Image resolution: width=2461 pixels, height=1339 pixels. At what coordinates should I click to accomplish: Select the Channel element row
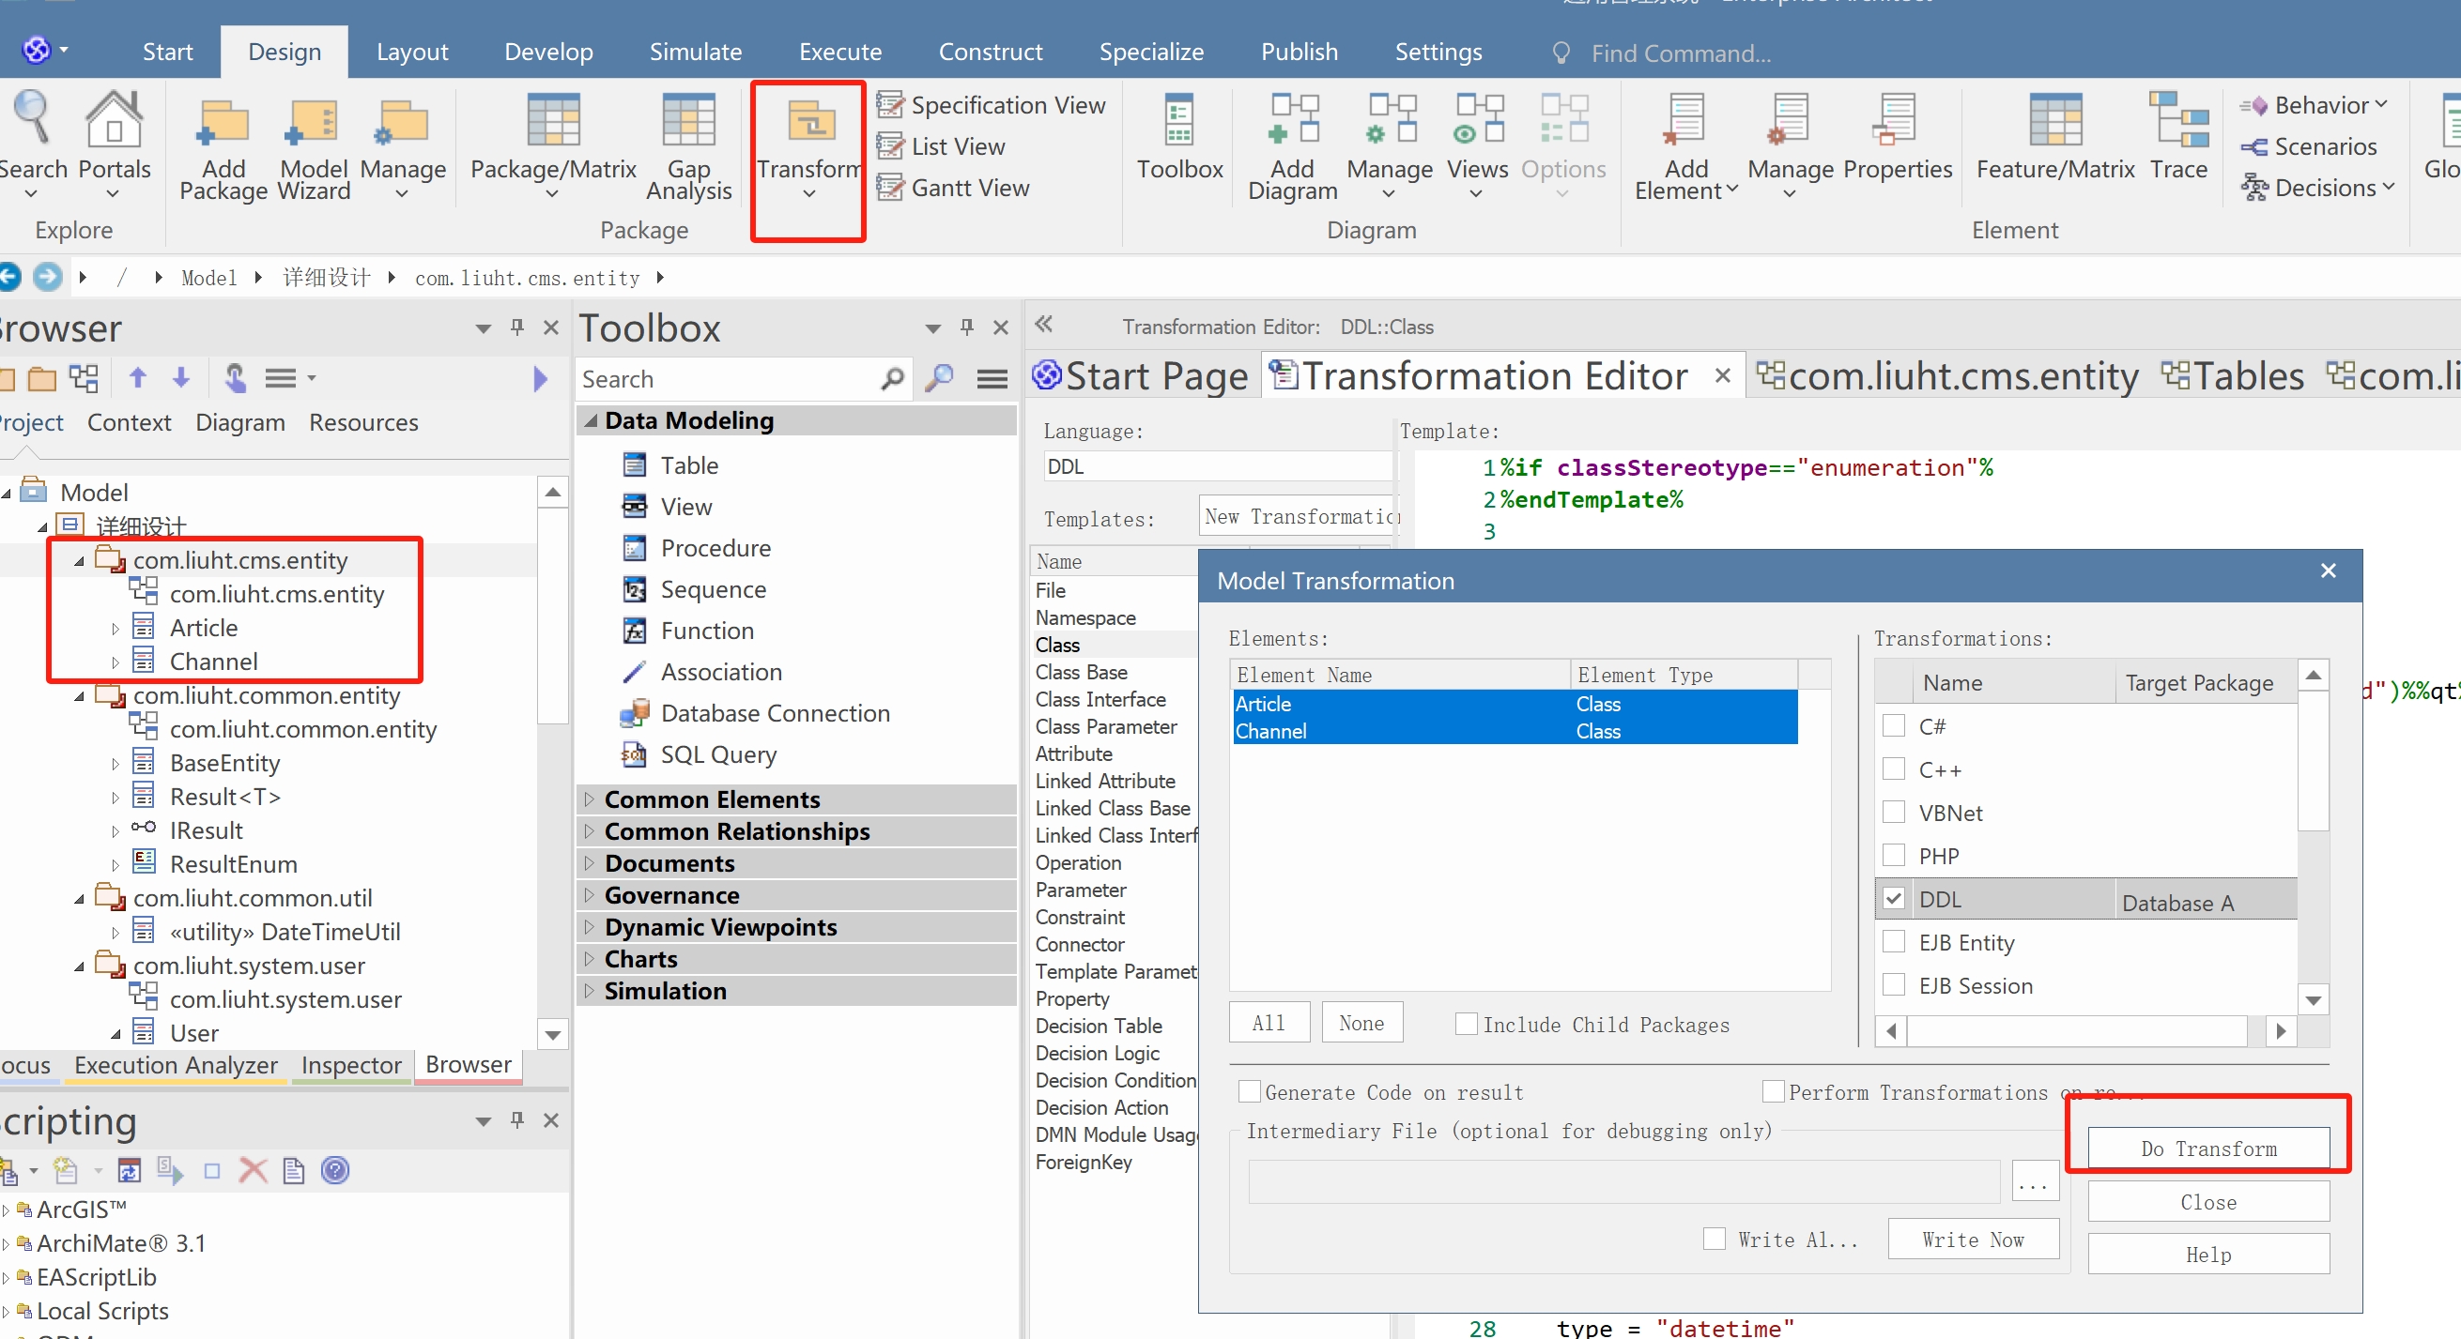(1515, 731)
